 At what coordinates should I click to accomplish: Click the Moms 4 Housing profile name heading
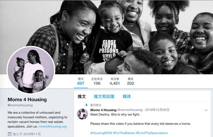pos(27,100)
